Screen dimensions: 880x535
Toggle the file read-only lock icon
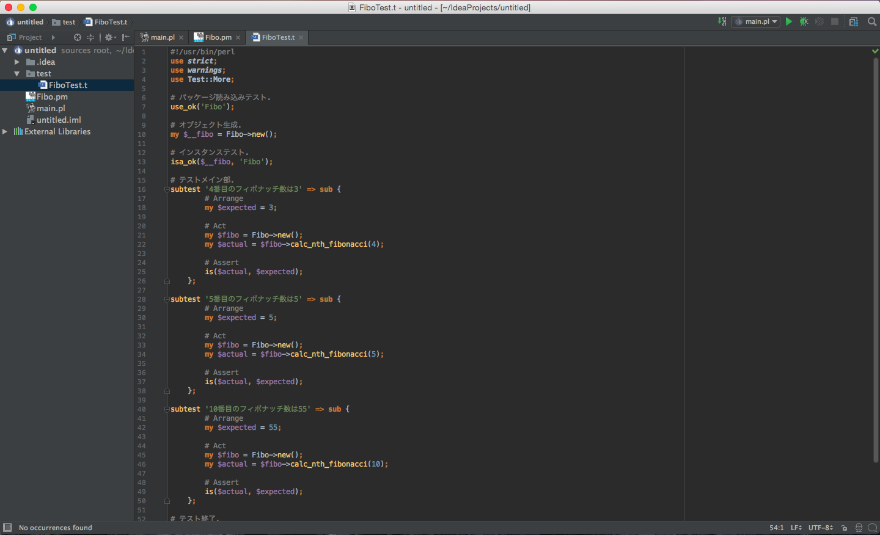(x=844, y=528)
